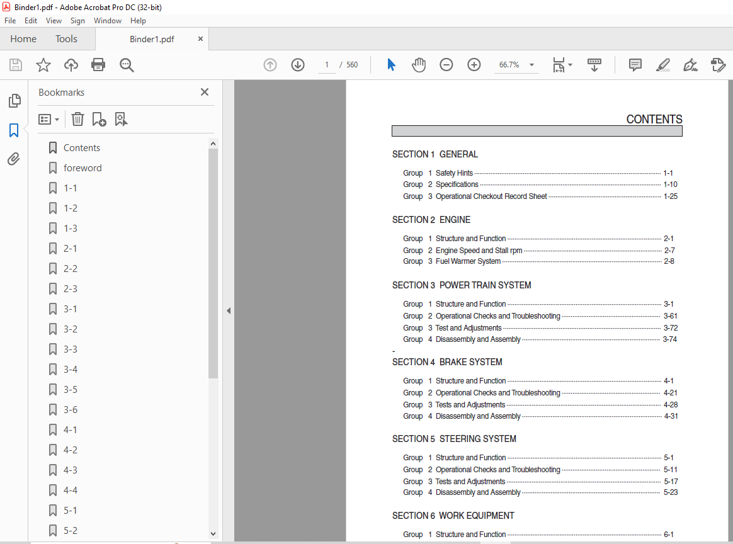Click the Save file icon
Screen dimensions: 733x544
pyautogui.click(x=15, y=64)
